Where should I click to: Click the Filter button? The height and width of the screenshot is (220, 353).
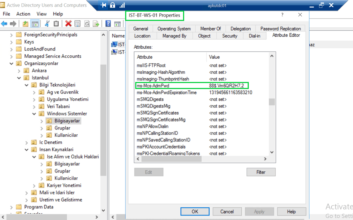pos(261,172)
